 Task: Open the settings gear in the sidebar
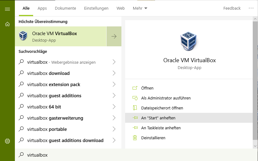click(x=7, y=141)
